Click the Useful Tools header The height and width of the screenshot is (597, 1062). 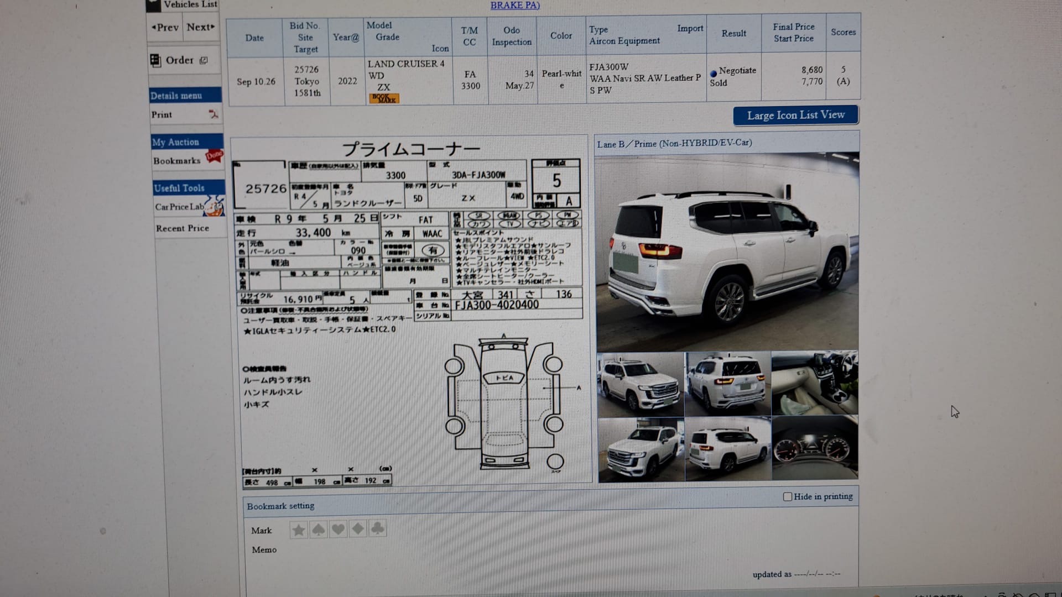pyautogui.click(x=189, y=188)
